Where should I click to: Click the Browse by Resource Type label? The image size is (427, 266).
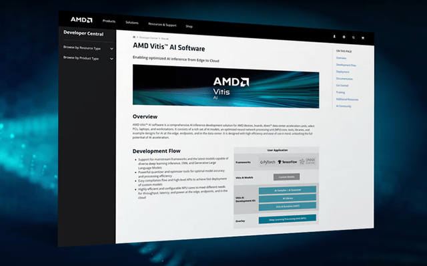[x=82, y=47]
